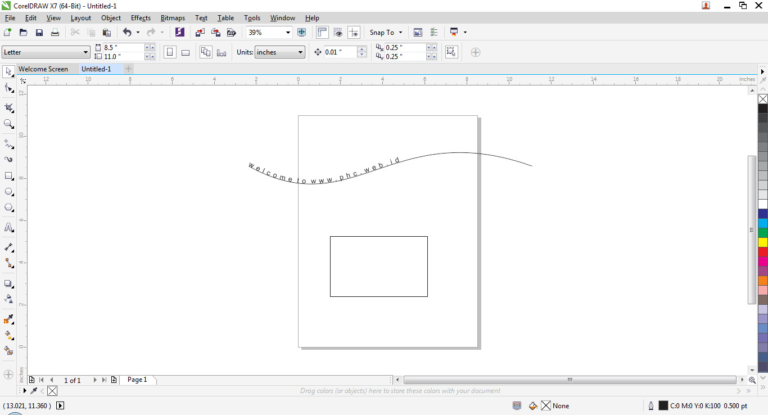
Task: Select the Smart Fill tool
Action: pyautogui.click(x=9, y=350)
